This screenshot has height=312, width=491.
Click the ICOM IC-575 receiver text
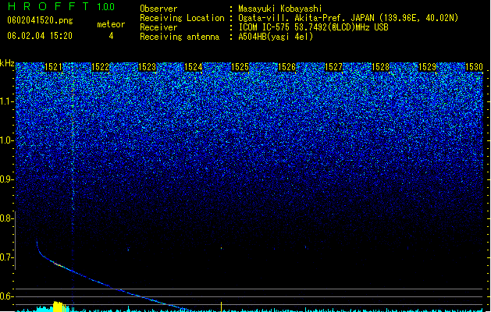tap(313, 27)
